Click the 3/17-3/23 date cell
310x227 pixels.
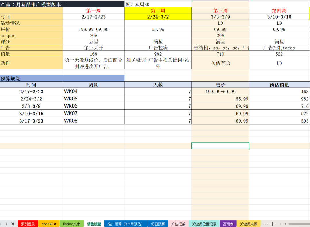tap(31, 121)
